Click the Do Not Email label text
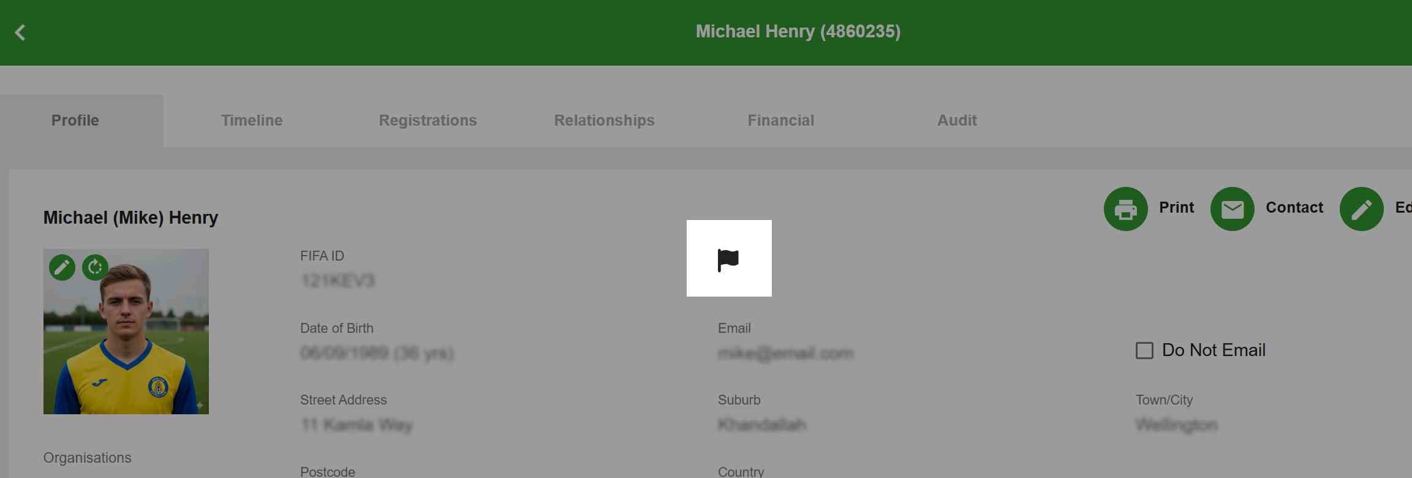Image resolution: width=1412 pixels, height=478 pixels. pos(1214,351)
